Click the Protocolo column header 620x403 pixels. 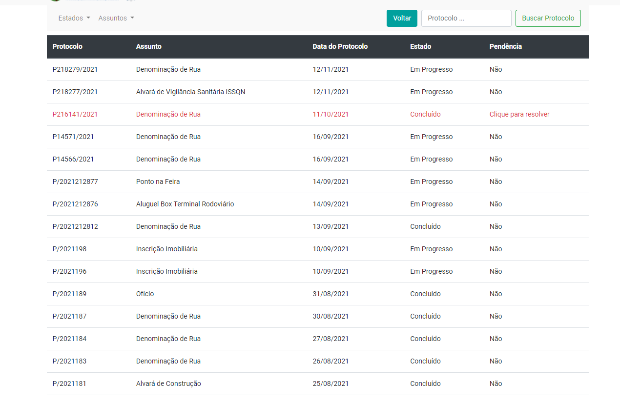tap(67, 46)
